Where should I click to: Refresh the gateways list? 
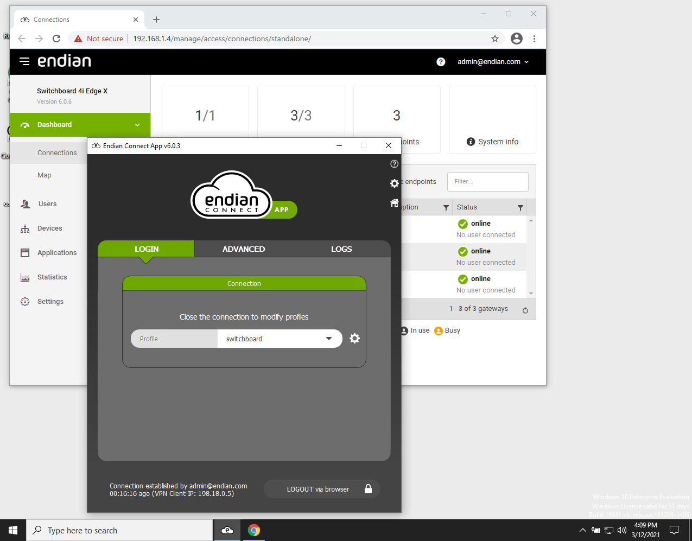pyautogui.click(x=525, y=310)
